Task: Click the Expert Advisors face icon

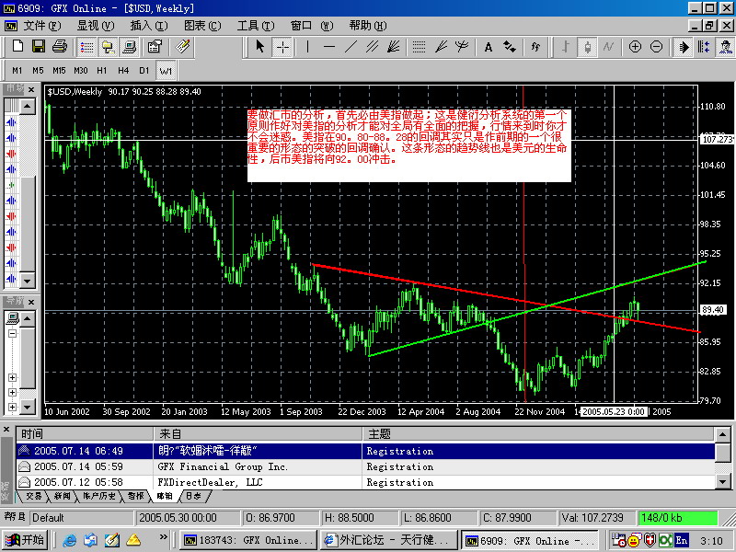Action: [725, 47]
